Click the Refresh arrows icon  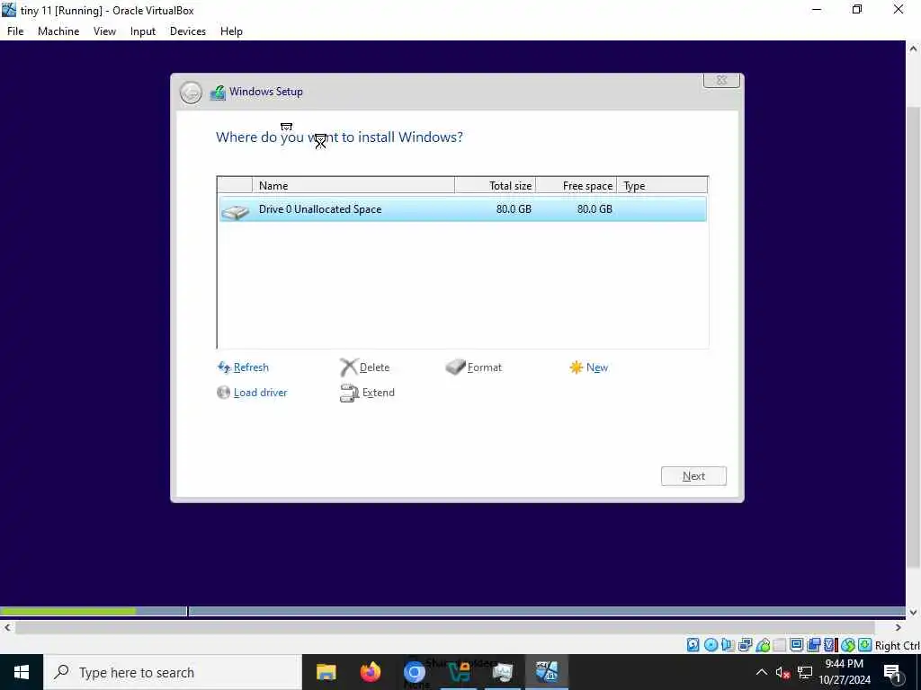[224, 367]
